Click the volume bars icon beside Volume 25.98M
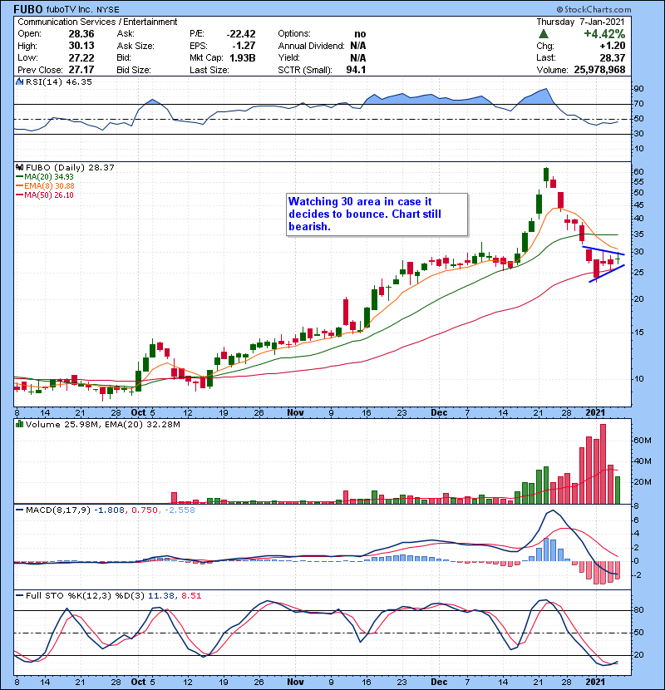The height and width of the screenshot is (690, 665). pos(19,424)
